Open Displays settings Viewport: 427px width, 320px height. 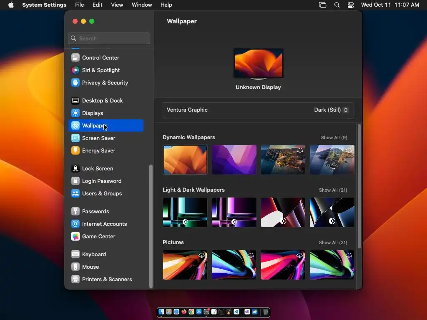click(106, 113)
